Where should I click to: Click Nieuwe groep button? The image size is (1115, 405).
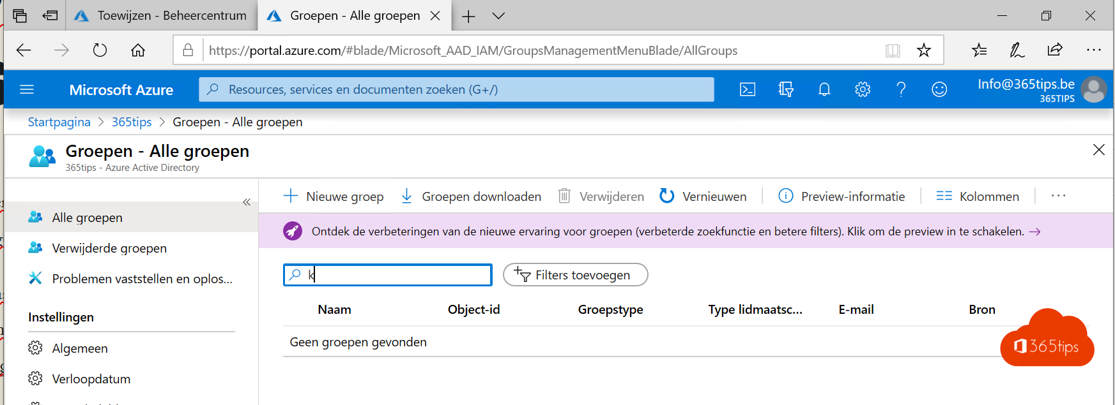334,196
